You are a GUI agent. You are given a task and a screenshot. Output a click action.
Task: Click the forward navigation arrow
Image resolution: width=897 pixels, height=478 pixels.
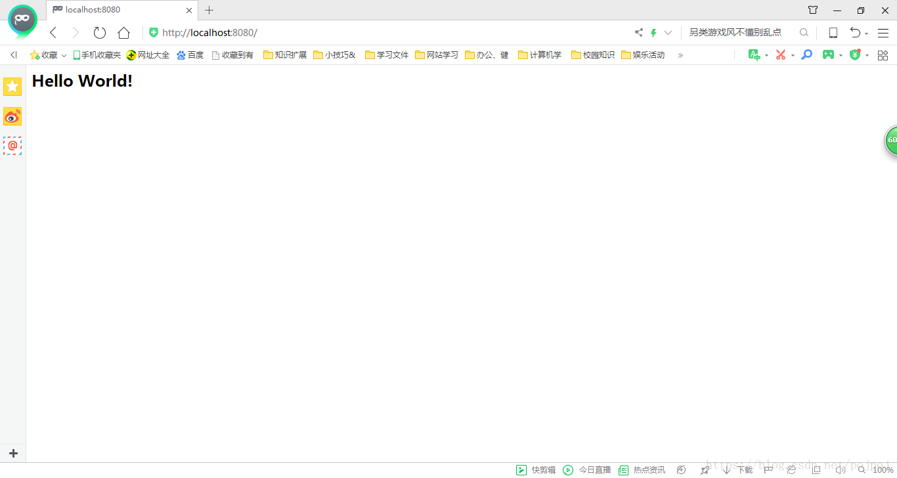coord(76,33)
